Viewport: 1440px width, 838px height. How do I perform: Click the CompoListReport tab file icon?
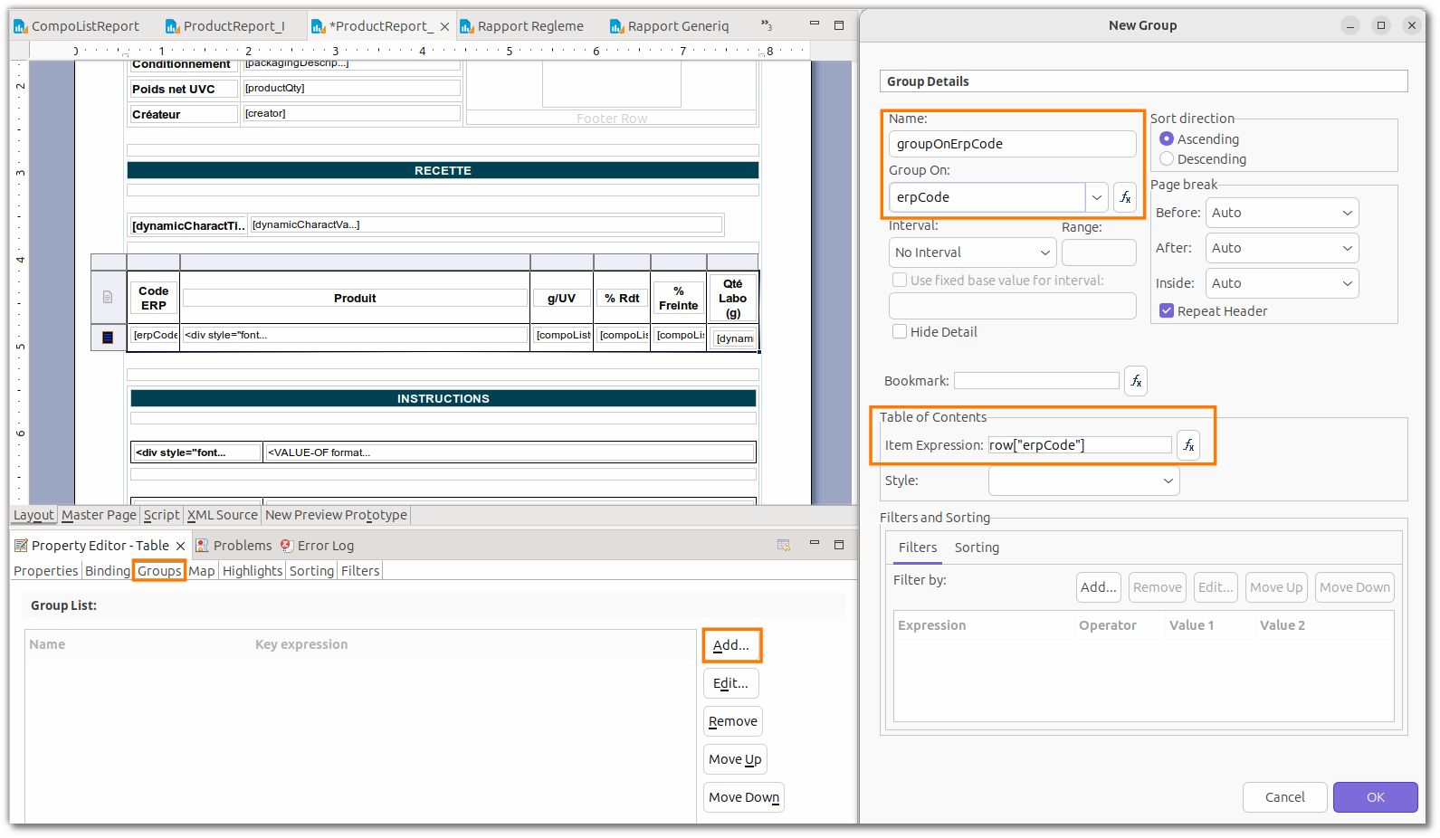tap(21, 27)
